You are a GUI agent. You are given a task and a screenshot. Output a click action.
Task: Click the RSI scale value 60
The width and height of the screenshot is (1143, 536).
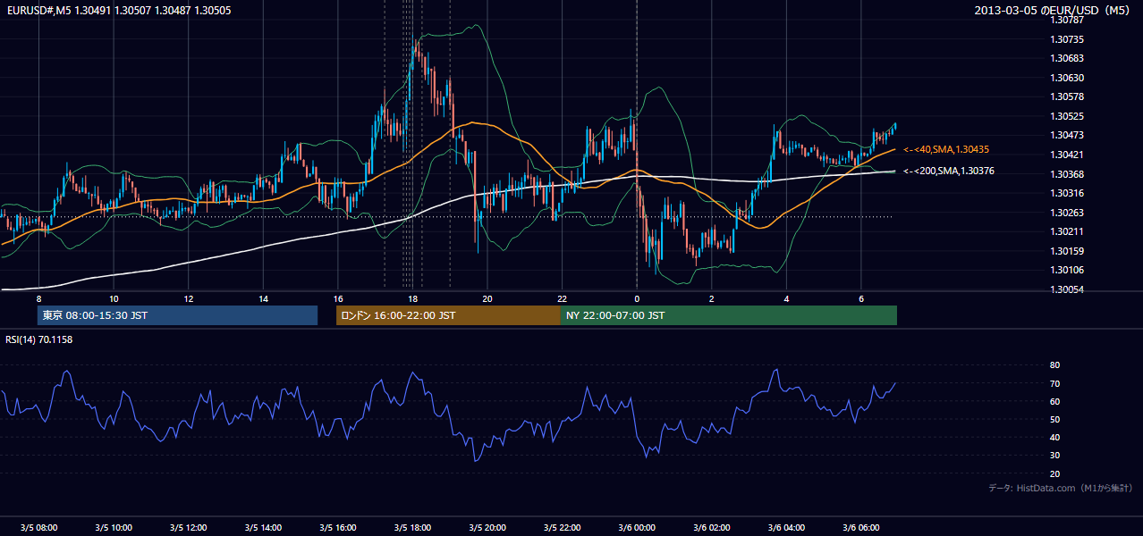point(1054,401)
